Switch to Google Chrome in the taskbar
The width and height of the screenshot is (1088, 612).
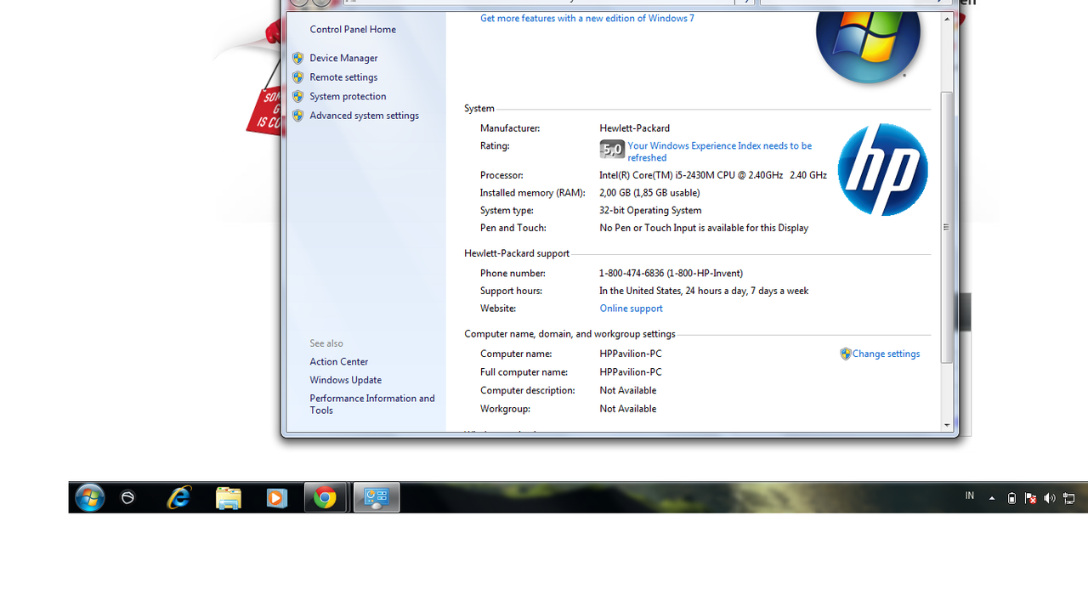pos(325,498)
